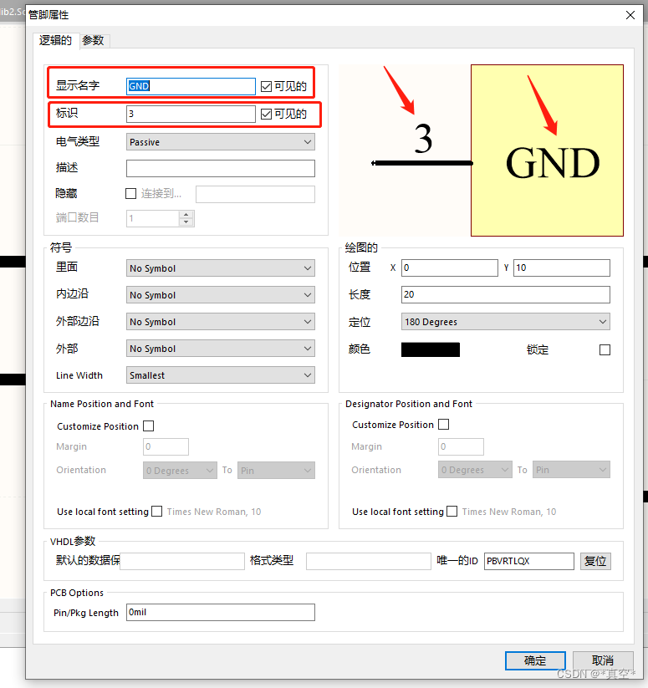This screenshot has width=648, height=688.
Task: Click the 位置 Y coordinate field
Action: (x=562, y=268)
